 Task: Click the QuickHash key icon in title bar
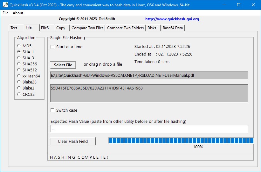click(5, 5)
